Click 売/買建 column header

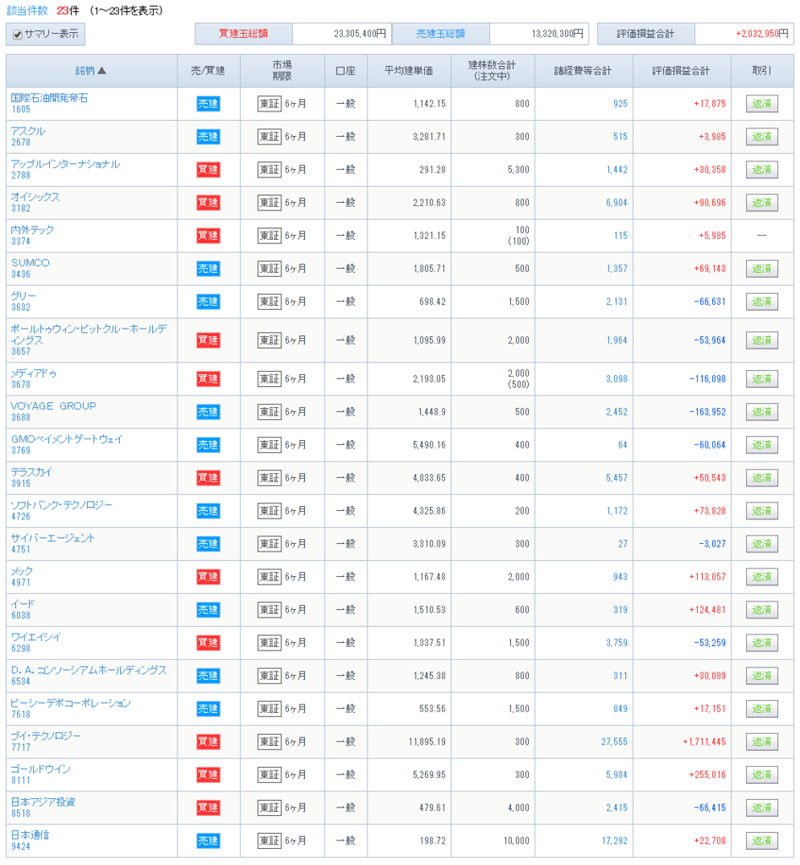coord(208,71)
